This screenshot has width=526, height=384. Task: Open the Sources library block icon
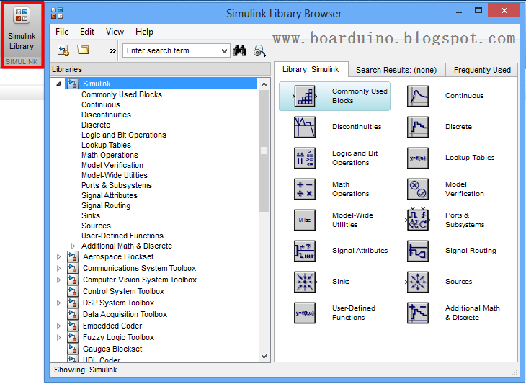(x=418, y=282)
